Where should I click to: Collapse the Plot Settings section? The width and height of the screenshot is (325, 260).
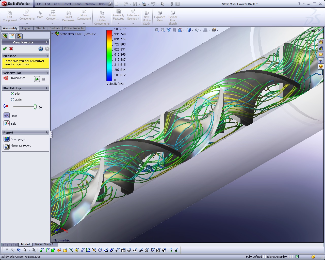(46, 88)
